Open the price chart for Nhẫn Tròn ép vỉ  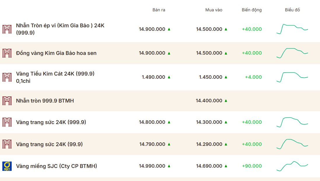click(x=292, y=29)
